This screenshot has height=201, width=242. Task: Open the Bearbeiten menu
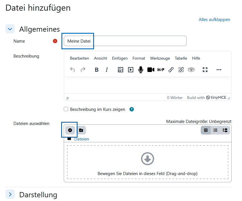tap(80, 58)
